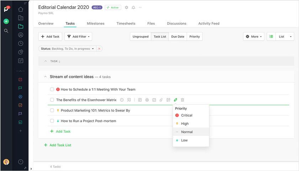The image size is (299, 171).
Task: Check the Product Marketing 101 task checkbox
Action: 52,110
